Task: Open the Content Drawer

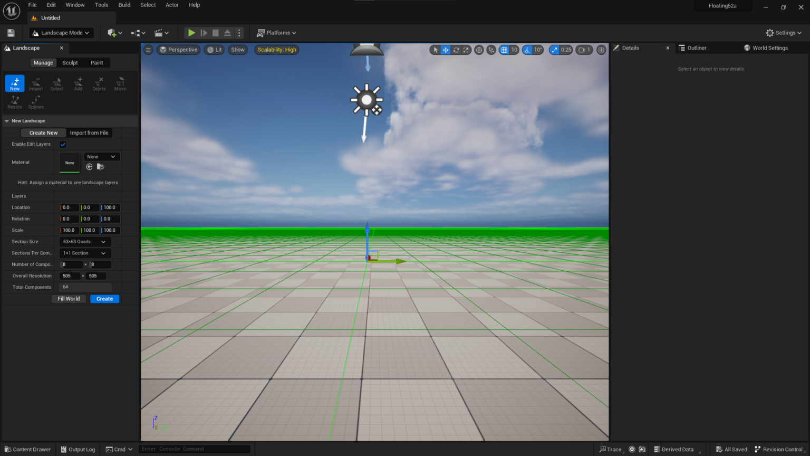Action: pyautogui.click(x=27, y=450)
